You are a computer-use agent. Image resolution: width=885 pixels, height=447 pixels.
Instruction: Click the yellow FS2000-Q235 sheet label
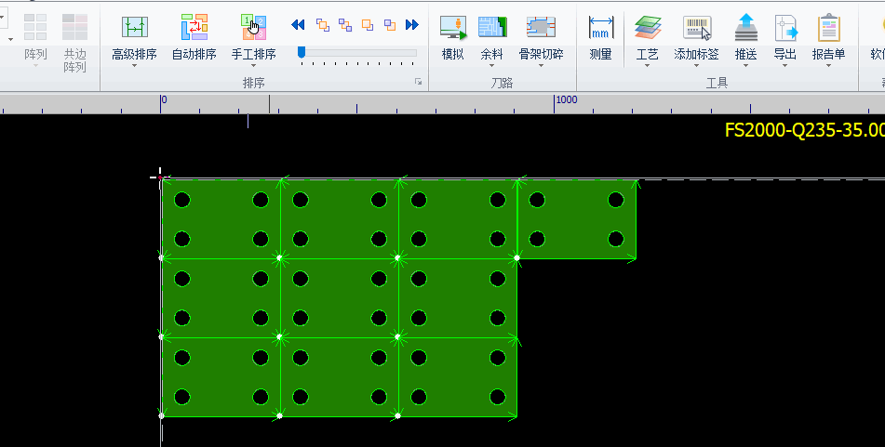(x=804, y=130)
